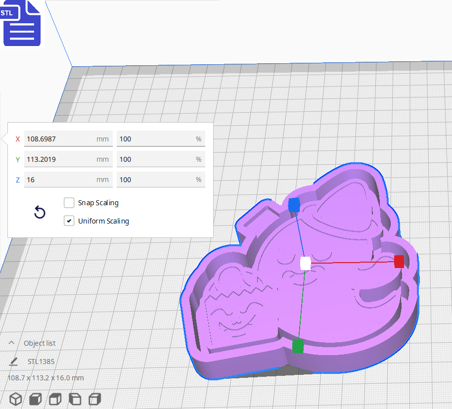Enable Snap Scaling
This screenshot has height=409, width=452.
[x=69, y=203]
